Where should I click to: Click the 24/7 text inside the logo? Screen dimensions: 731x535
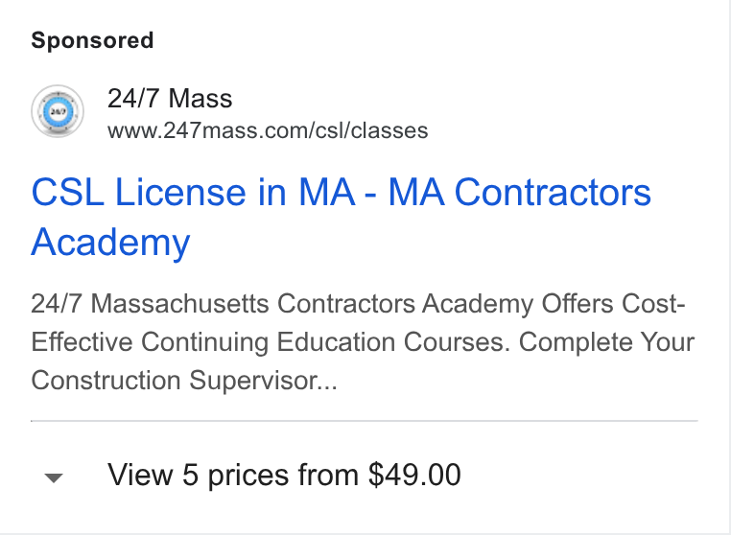[x=58, y=111]
